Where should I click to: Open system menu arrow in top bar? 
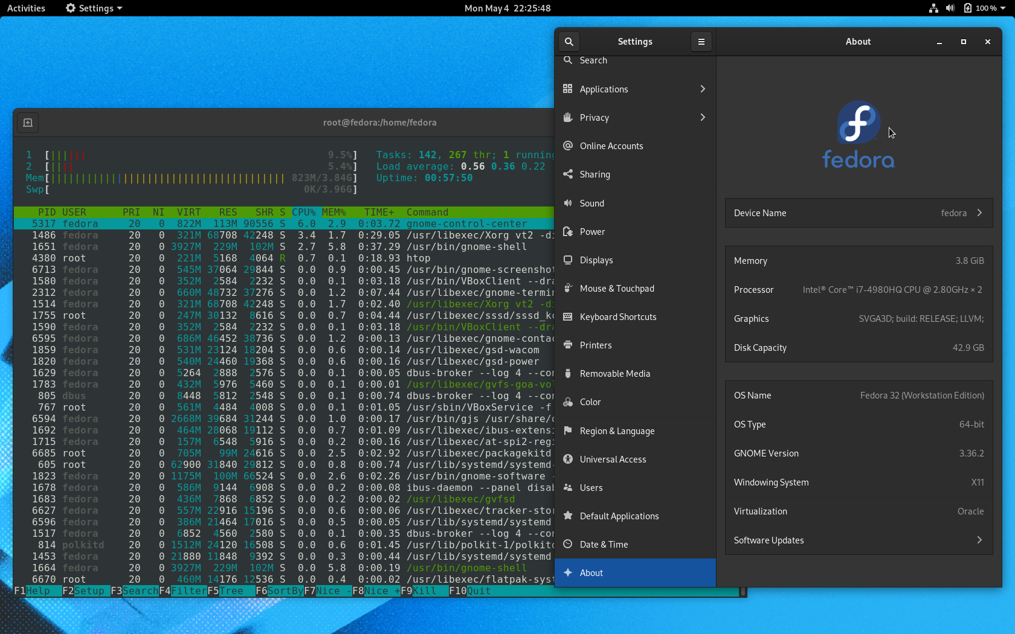click(x=1003, y=8)
